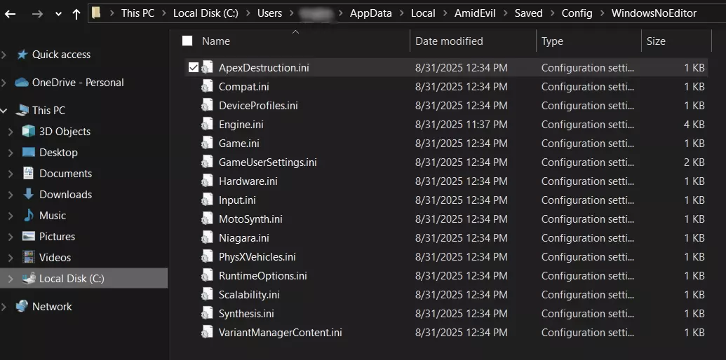Navigate to AmidEvil in the address bar

[478, 13]
